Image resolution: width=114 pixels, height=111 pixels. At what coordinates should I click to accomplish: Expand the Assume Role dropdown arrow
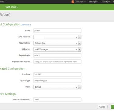point(80,43)
